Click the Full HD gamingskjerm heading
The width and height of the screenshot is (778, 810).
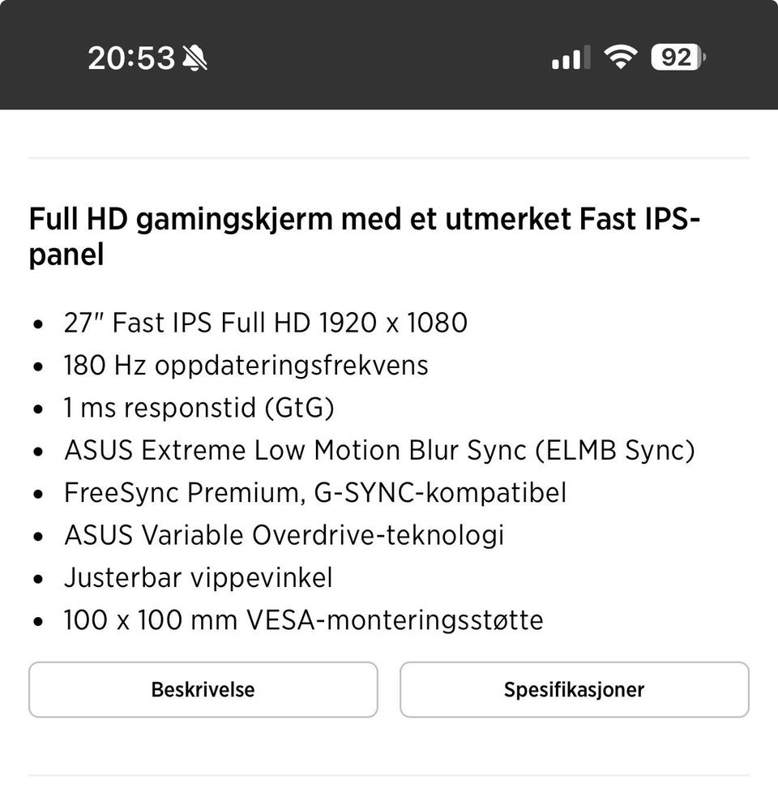365,221
